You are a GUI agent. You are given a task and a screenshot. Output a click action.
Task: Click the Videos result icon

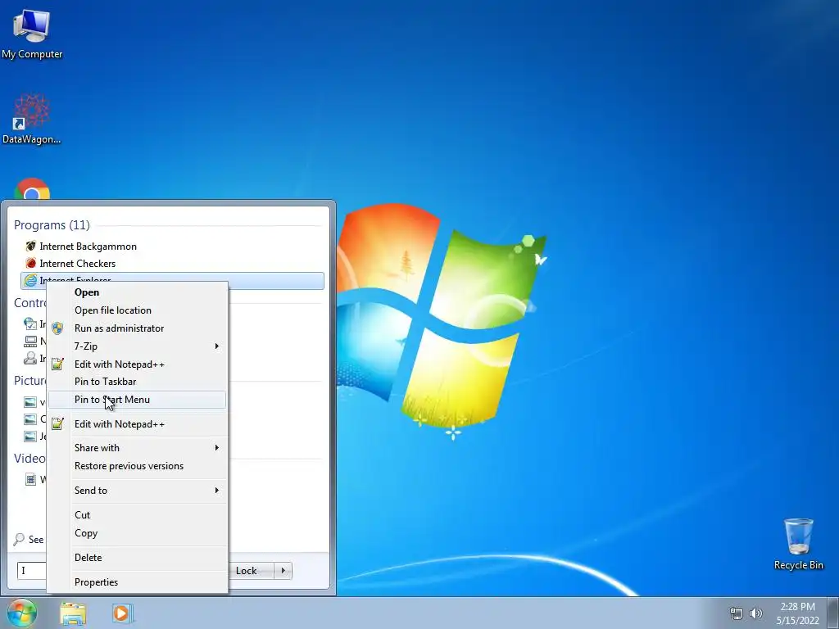tap(30, 479)
